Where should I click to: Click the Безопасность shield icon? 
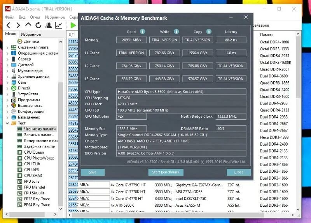tap(14, 106)
